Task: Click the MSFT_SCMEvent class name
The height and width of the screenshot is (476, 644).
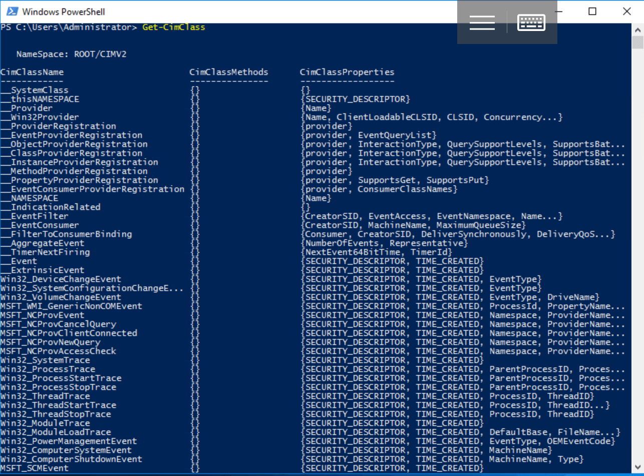Action: (x=35, y=468)
